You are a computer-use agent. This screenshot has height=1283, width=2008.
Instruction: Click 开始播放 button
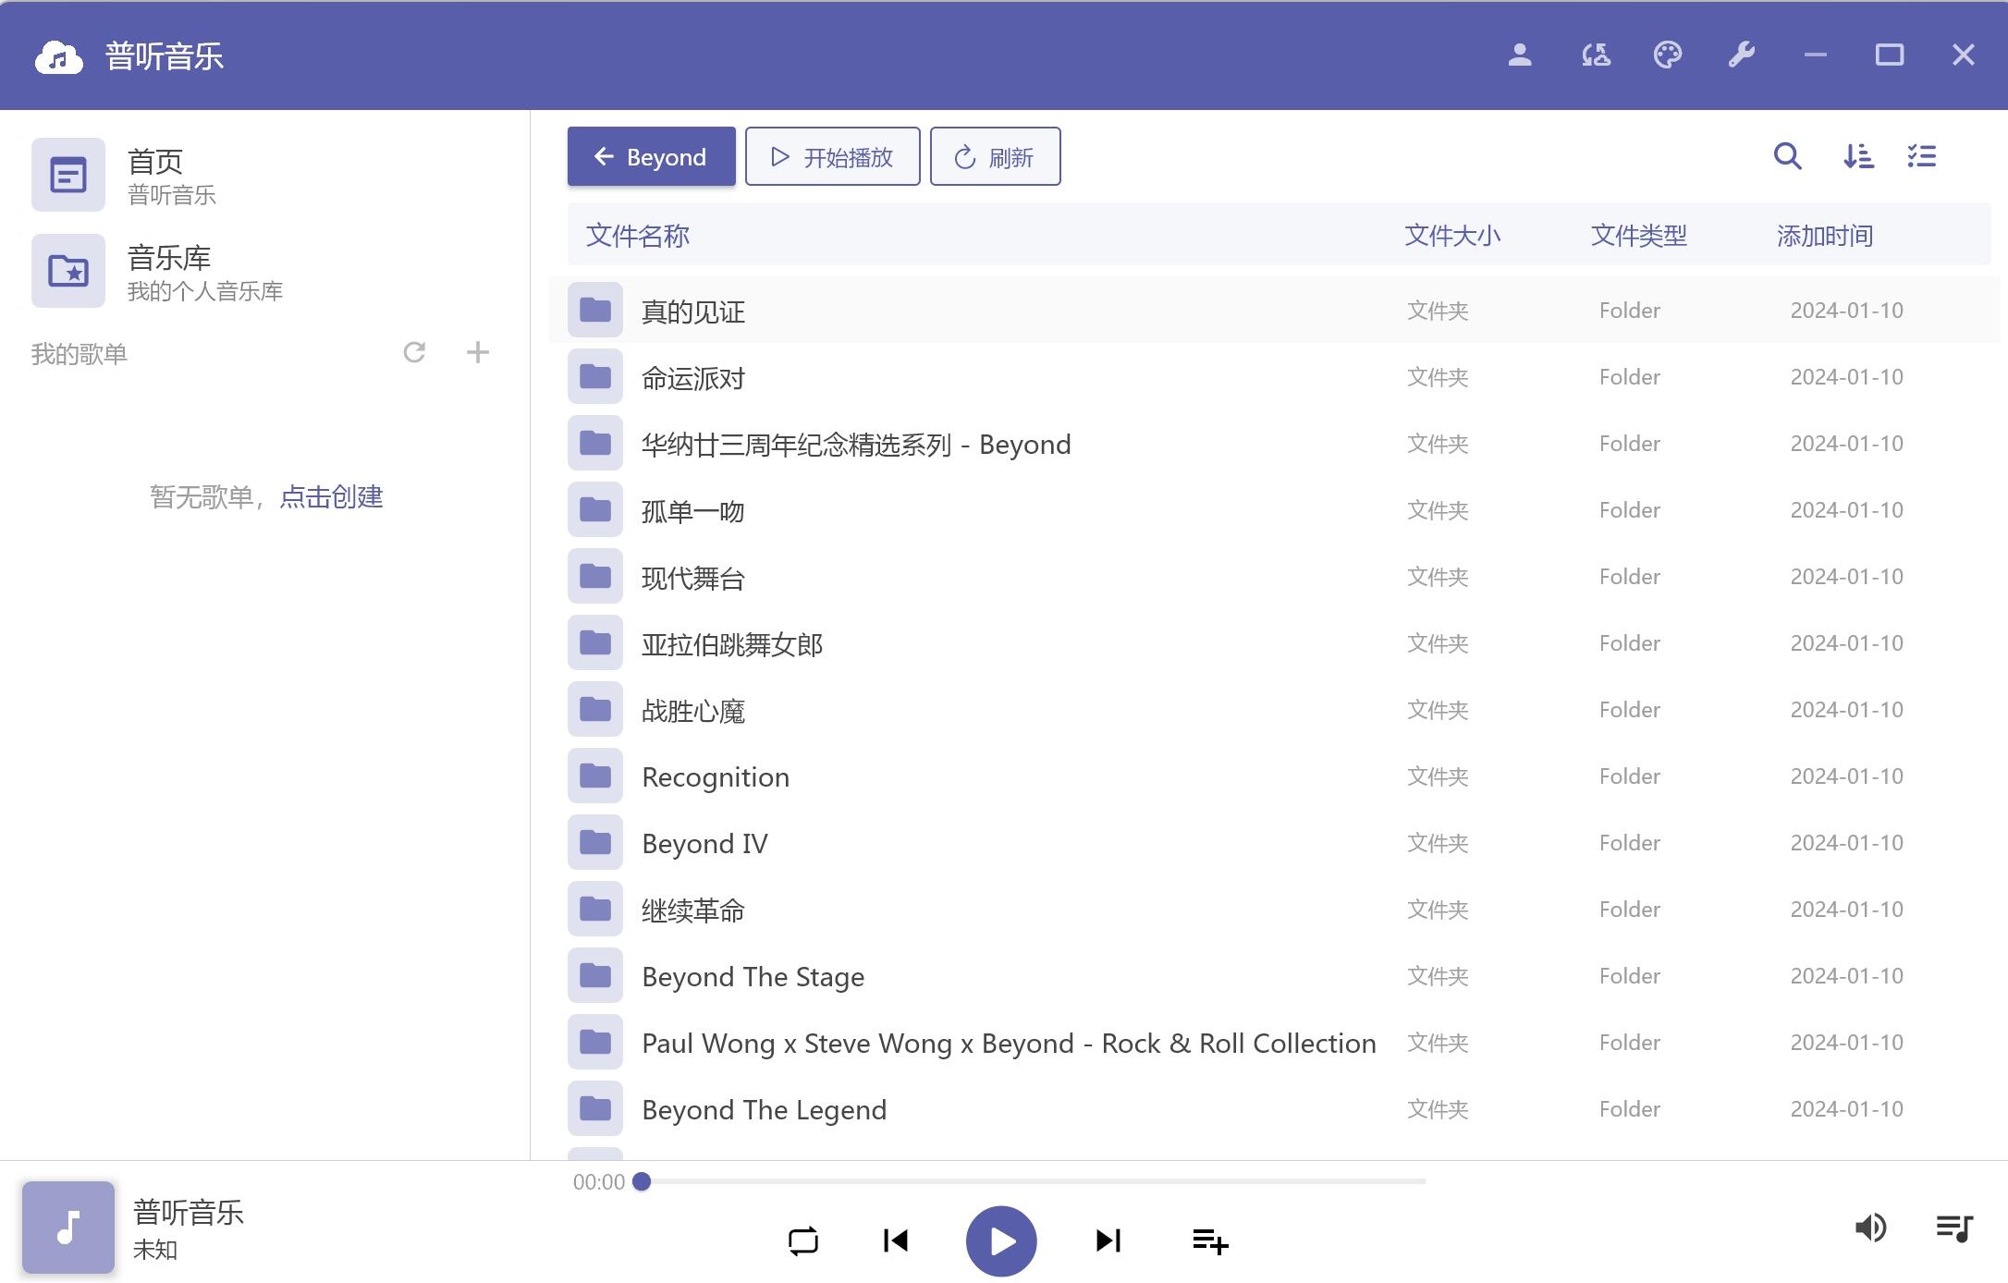tap(833, 156)
